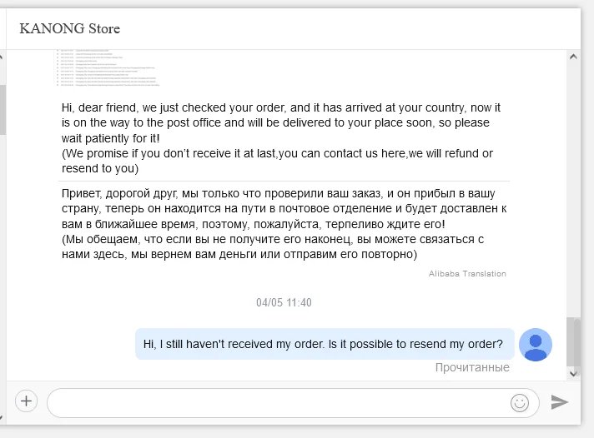
Task: Click the English seller message text
Action: click(x=280, y=138)
